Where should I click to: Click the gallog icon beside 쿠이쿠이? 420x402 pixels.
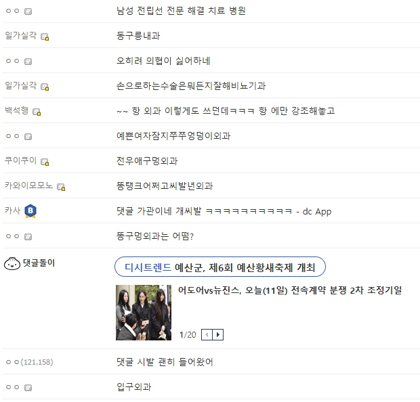[45, 162]
